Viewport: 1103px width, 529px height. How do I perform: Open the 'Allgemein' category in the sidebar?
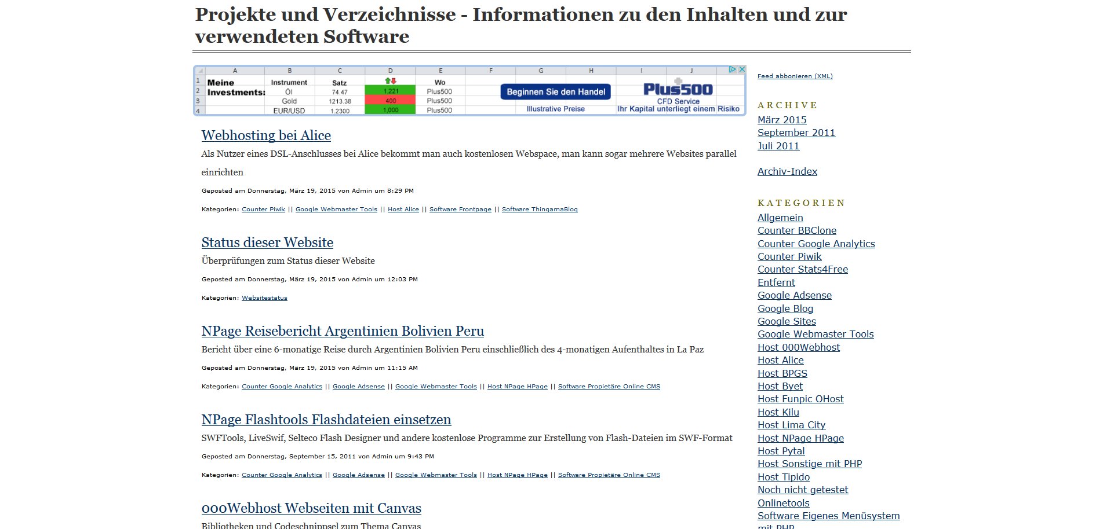click(780, 218)
